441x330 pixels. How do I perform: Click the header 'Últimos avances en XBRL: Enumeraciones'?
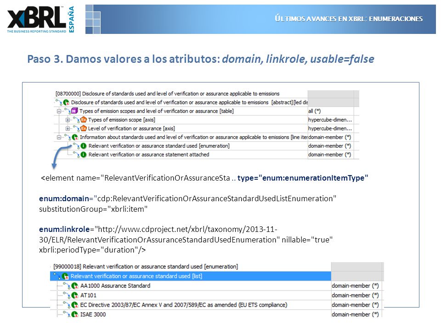pyautogui.click(x=349, y=19)
